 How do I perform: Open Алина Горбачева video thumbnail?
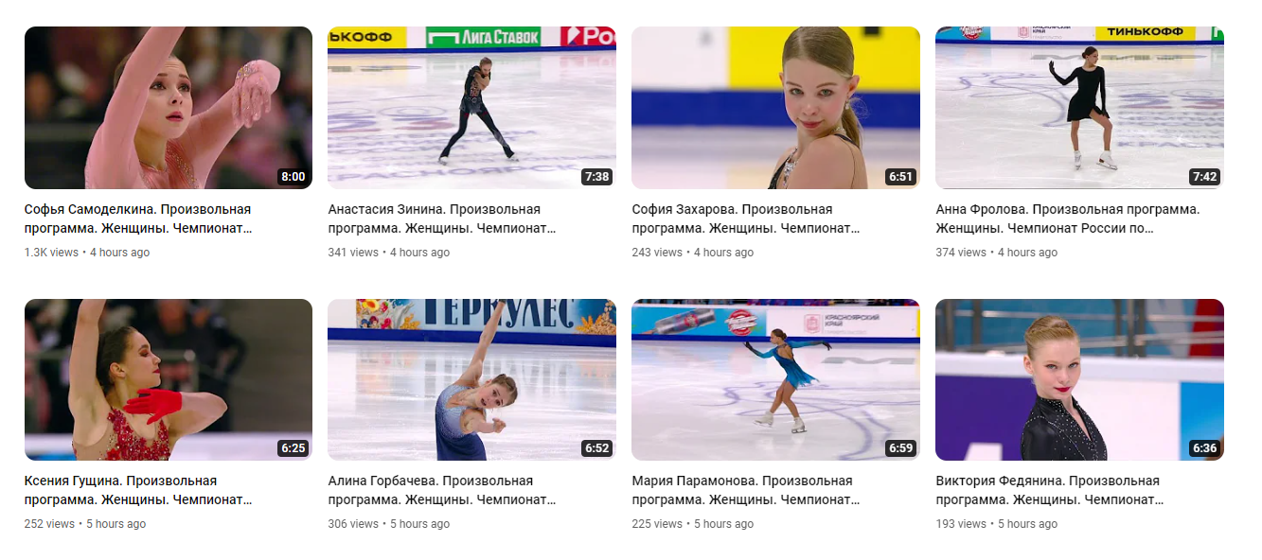click(471, 379)
